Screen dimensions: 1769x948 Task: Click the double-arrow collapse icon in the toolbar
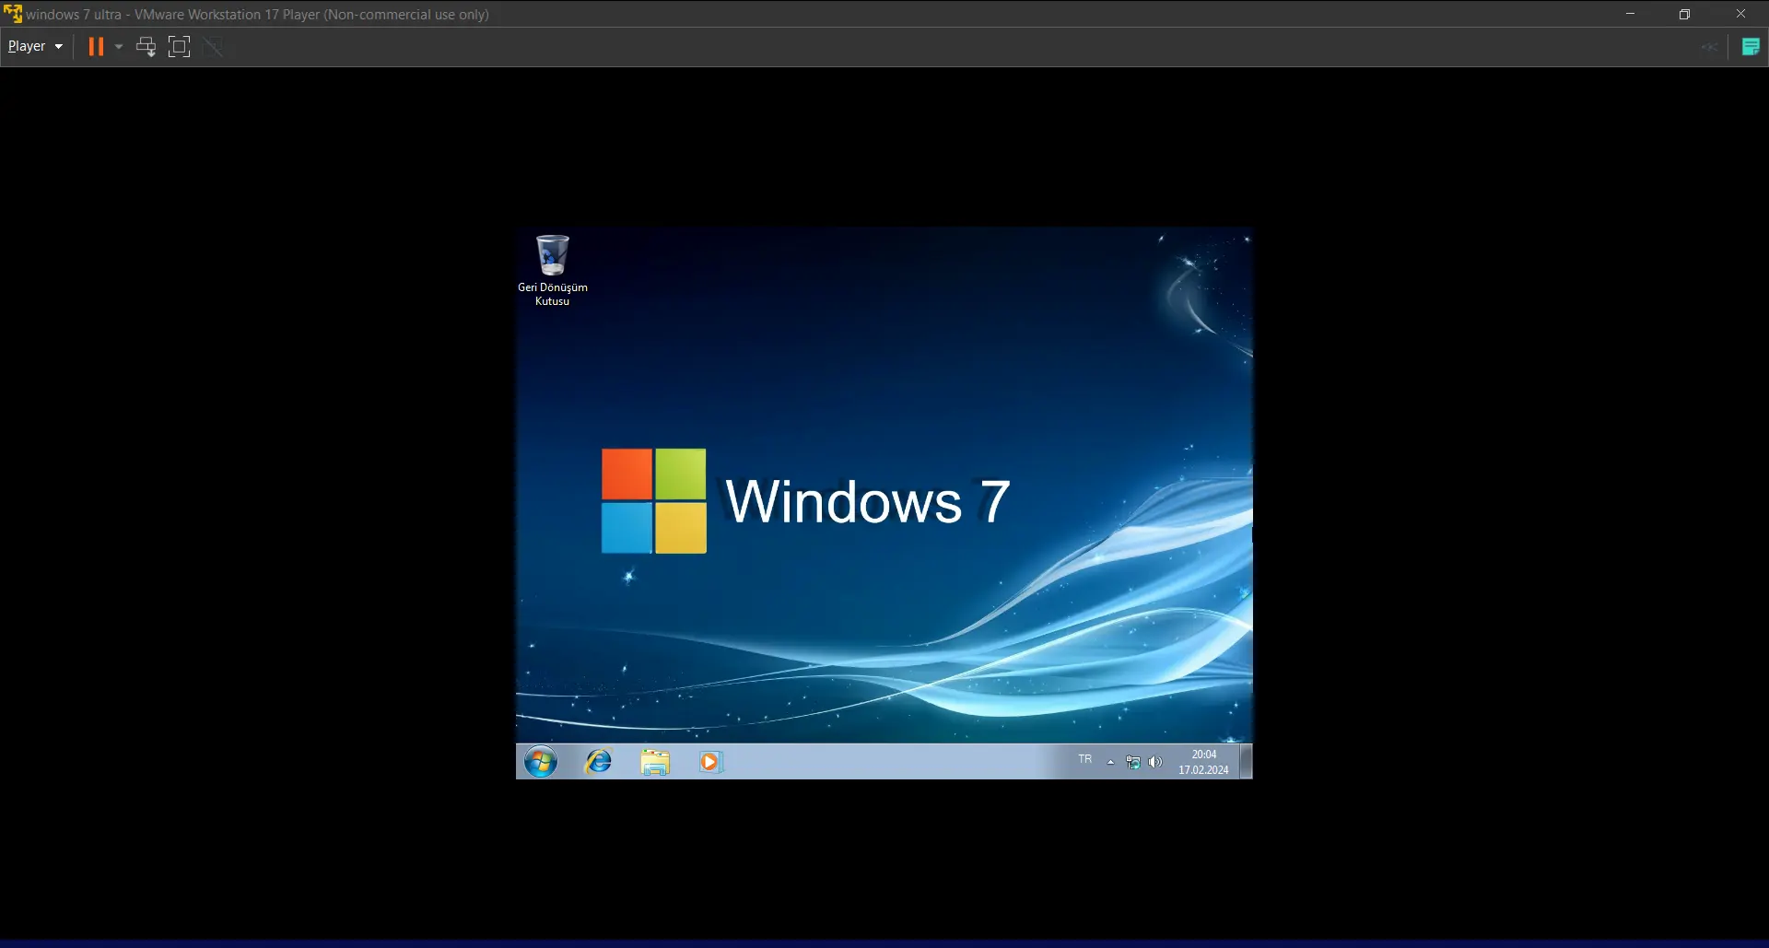pyautogui.click(x=1709, y=47)
